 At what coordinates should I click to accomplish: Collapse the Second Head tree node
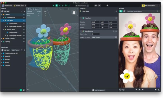tap(4, 29)
